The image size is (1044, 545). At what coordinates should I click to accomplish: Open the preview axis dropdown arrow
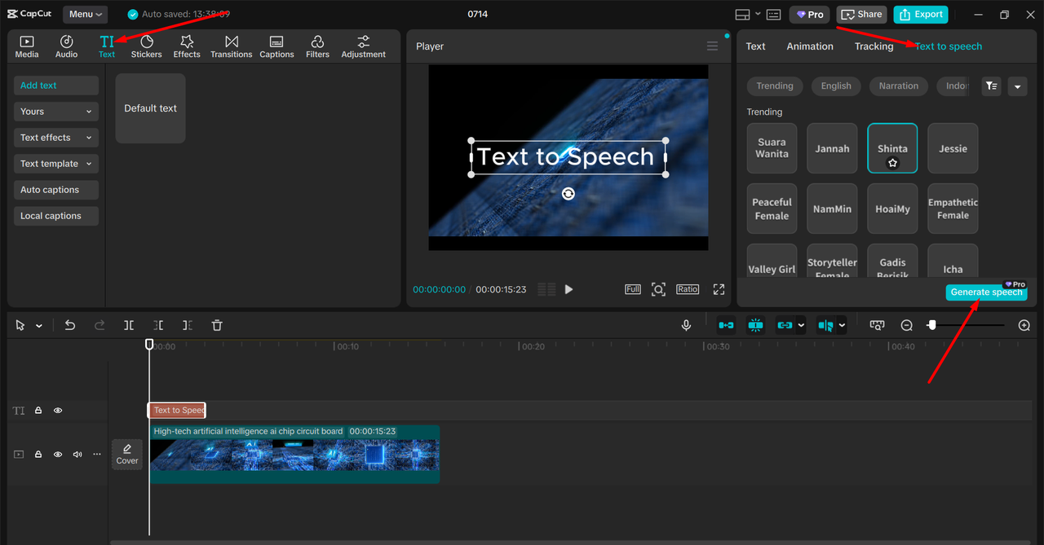[842, 325]
